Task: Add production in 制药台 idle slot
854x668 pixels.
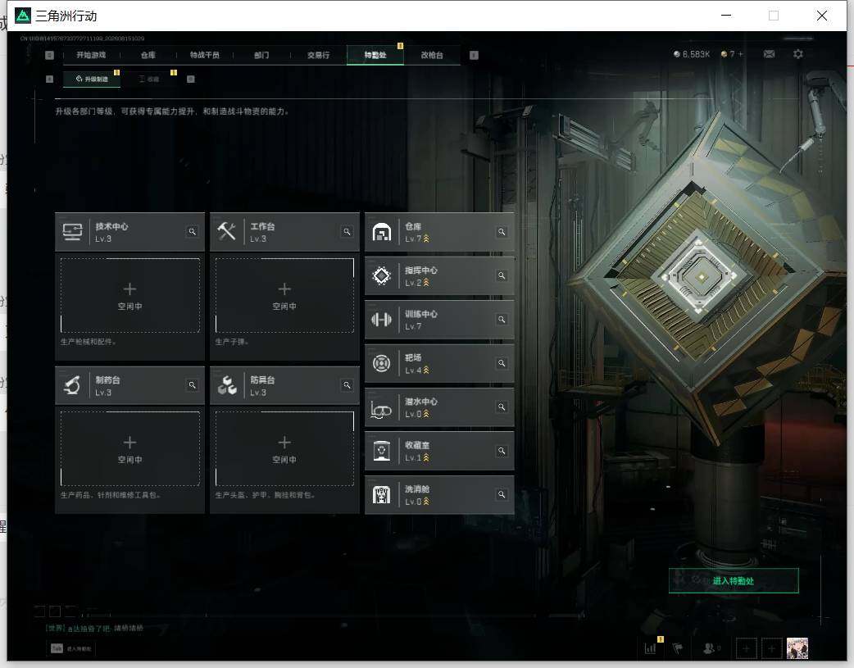Action: pyautogui.click(x=129, y=448)
